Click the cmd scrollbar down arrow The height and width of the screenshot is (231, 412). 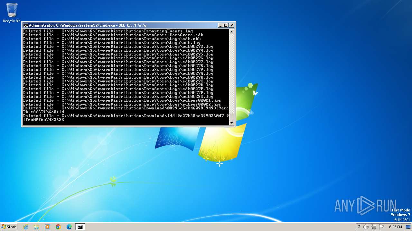[231, 123]
